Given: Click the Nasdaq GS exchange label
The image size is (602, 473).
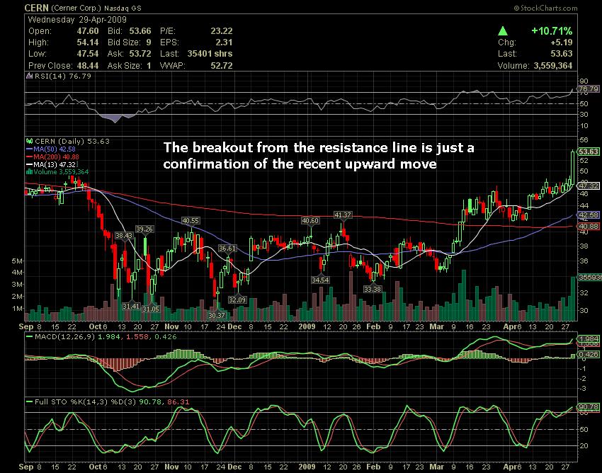Looking at the screenshot, I should point(123,8).
